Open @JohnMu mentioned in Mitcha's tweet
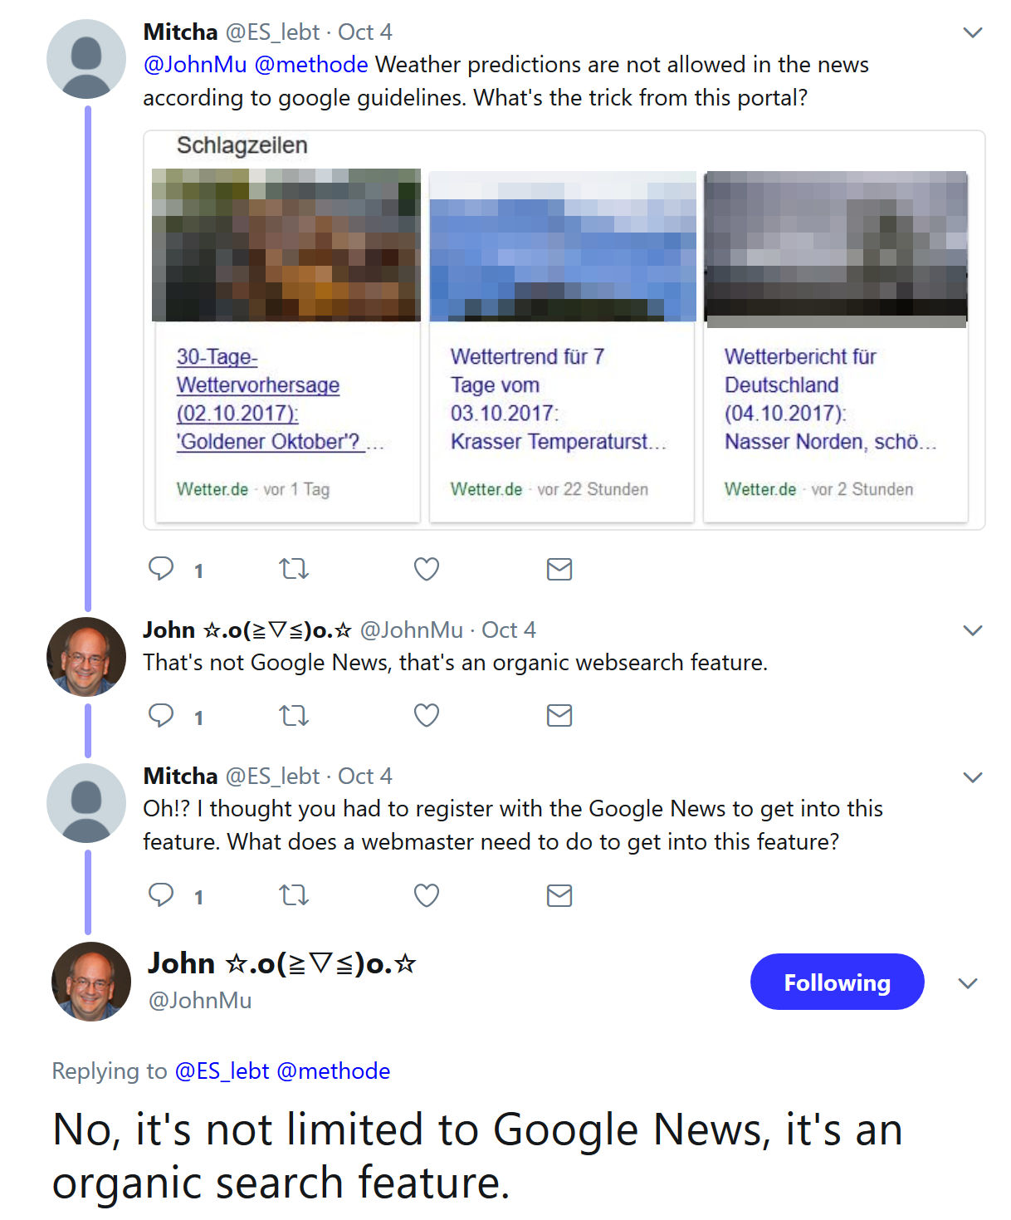 coord(197,64)
